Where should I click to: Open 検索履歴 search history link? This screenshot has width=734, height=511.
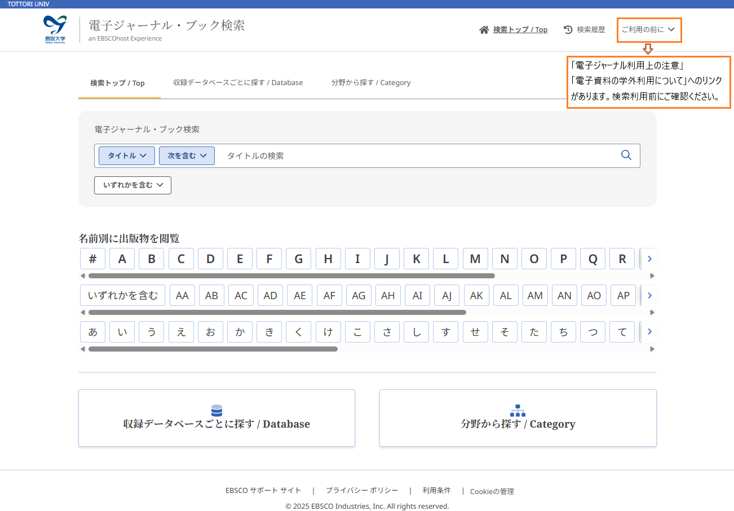[591, 30]
